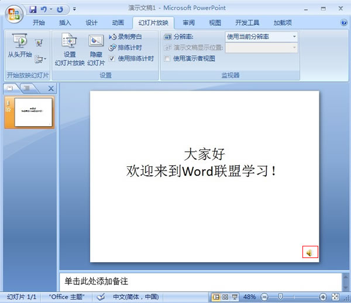This screenshot has width=351, height=303.
Task: Open the Office button menu
Action: pyautogui.click(x=14, y=14)
